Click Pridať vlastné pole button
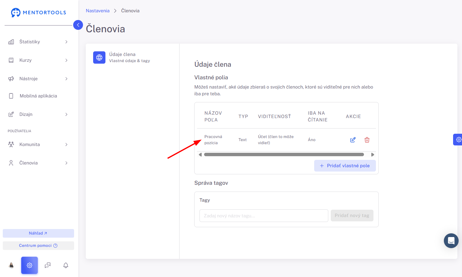 [345, 166]
